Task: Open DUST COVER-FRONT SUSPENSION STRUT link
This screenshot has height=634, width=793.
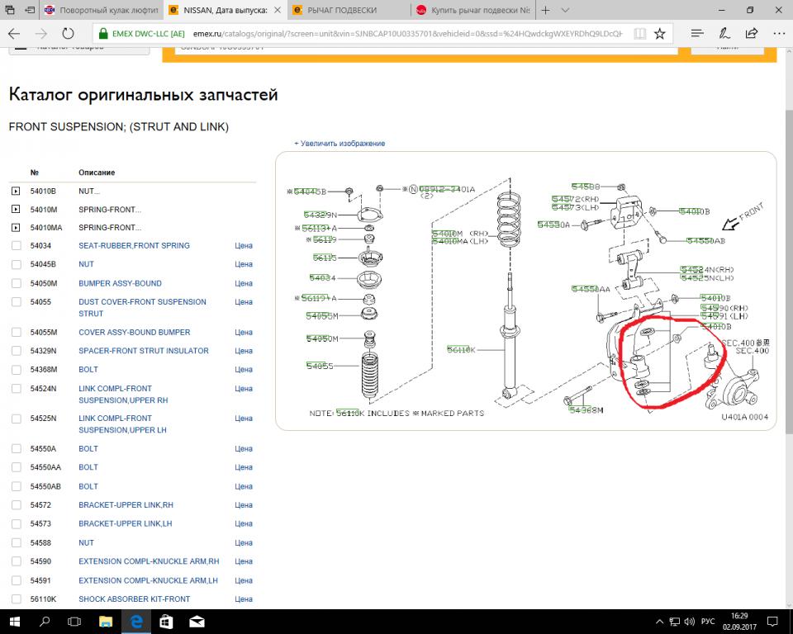Action: click(x=142, y=307)
